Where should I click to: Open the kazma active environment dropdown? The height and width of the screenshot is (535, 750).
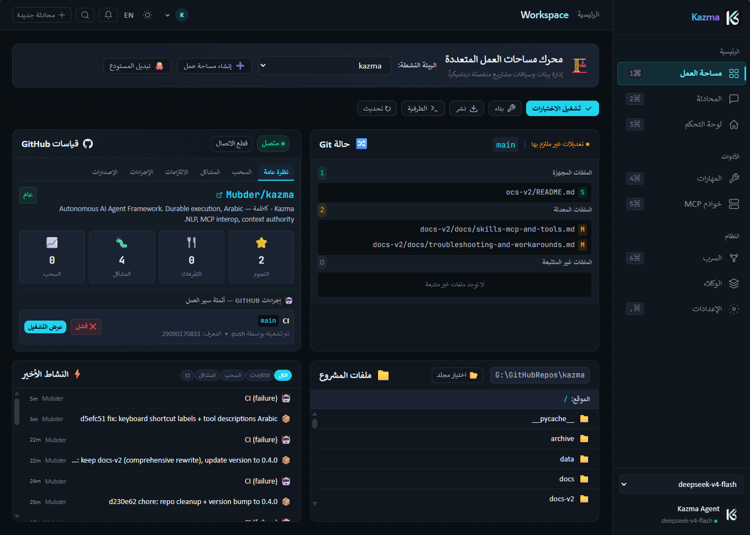tap(325, 65)
